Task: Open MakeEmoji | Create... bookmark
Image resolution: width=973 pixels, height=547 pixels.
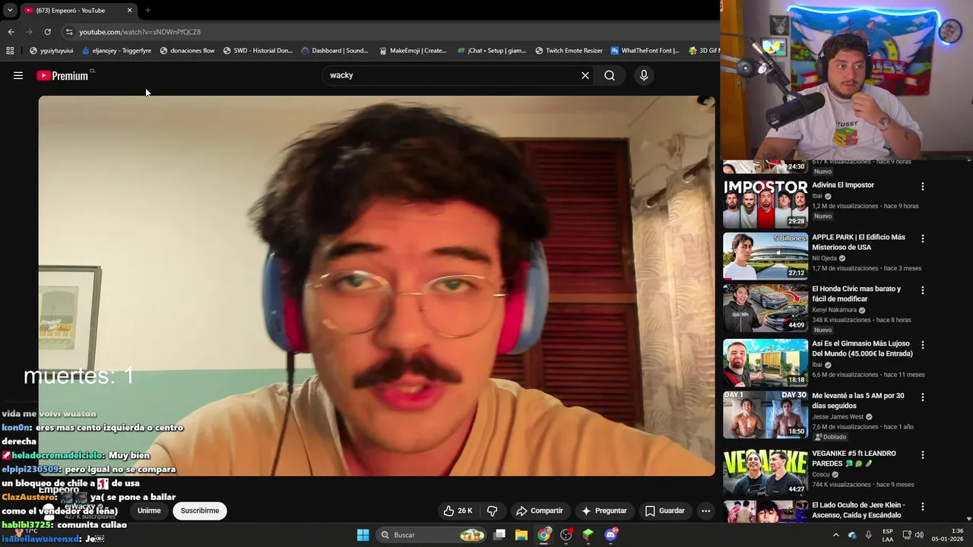Action: point(413,51)
